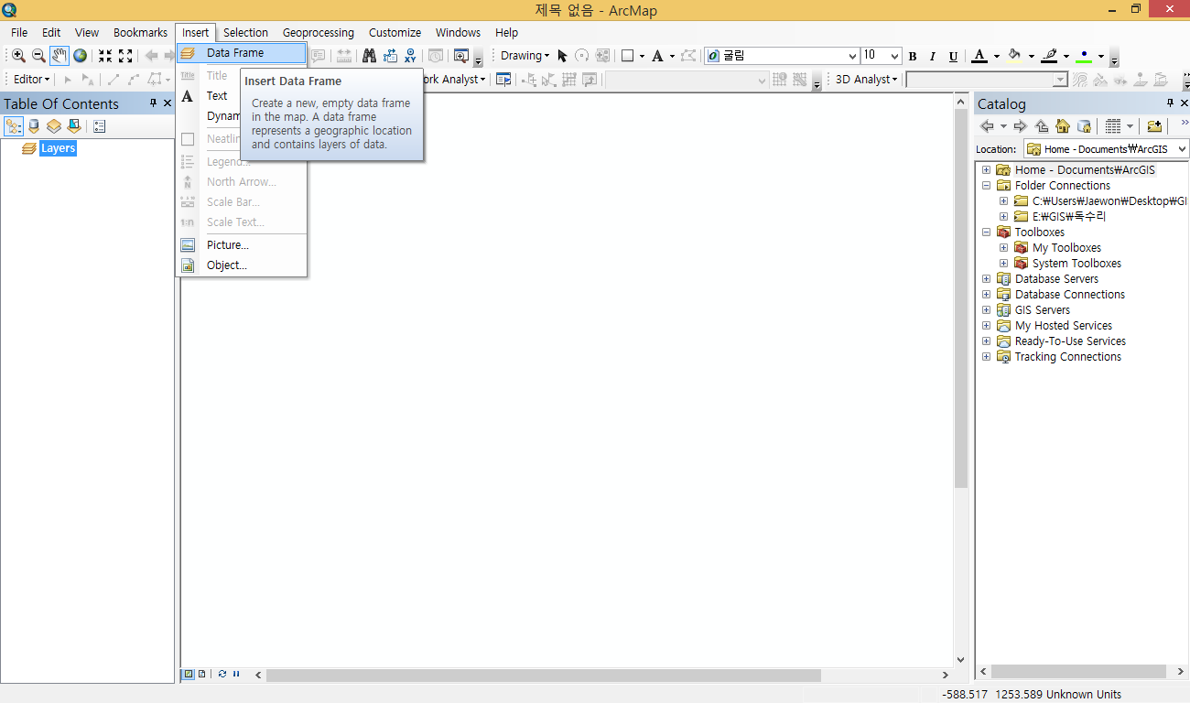The image size is (1190, 703).
Task: Switch to List By Source view
Action: click(x=34, y=126)
